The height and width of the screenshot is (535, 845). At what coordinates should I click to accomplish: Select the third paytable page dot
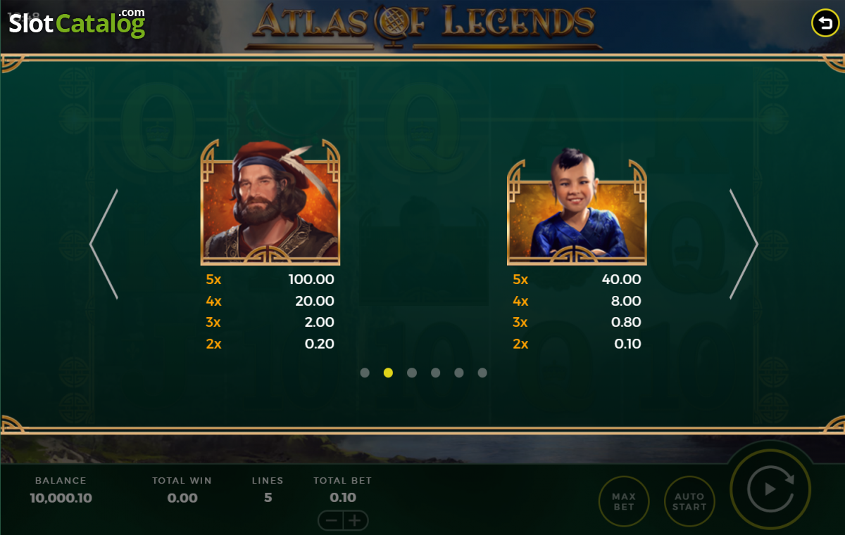pos(412,373)
